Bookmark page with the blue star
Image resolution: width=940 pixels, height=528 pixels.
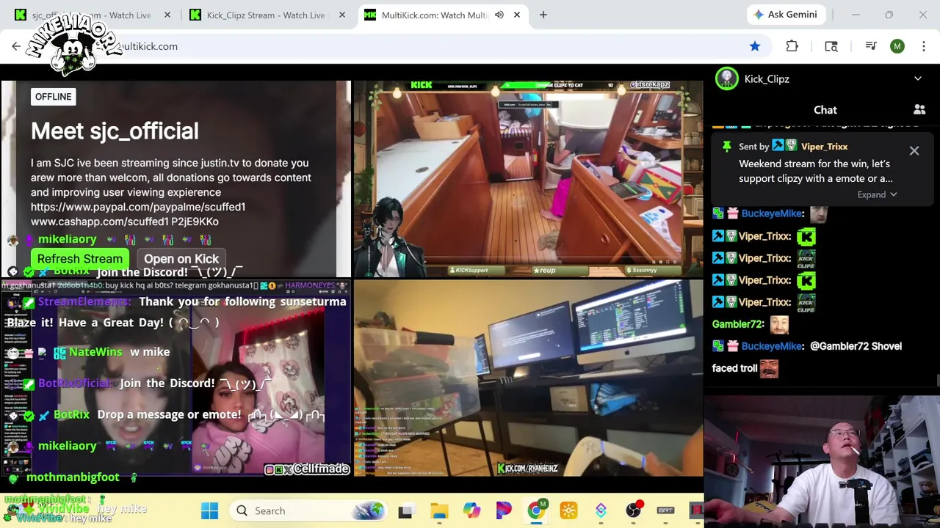point(755,46)
